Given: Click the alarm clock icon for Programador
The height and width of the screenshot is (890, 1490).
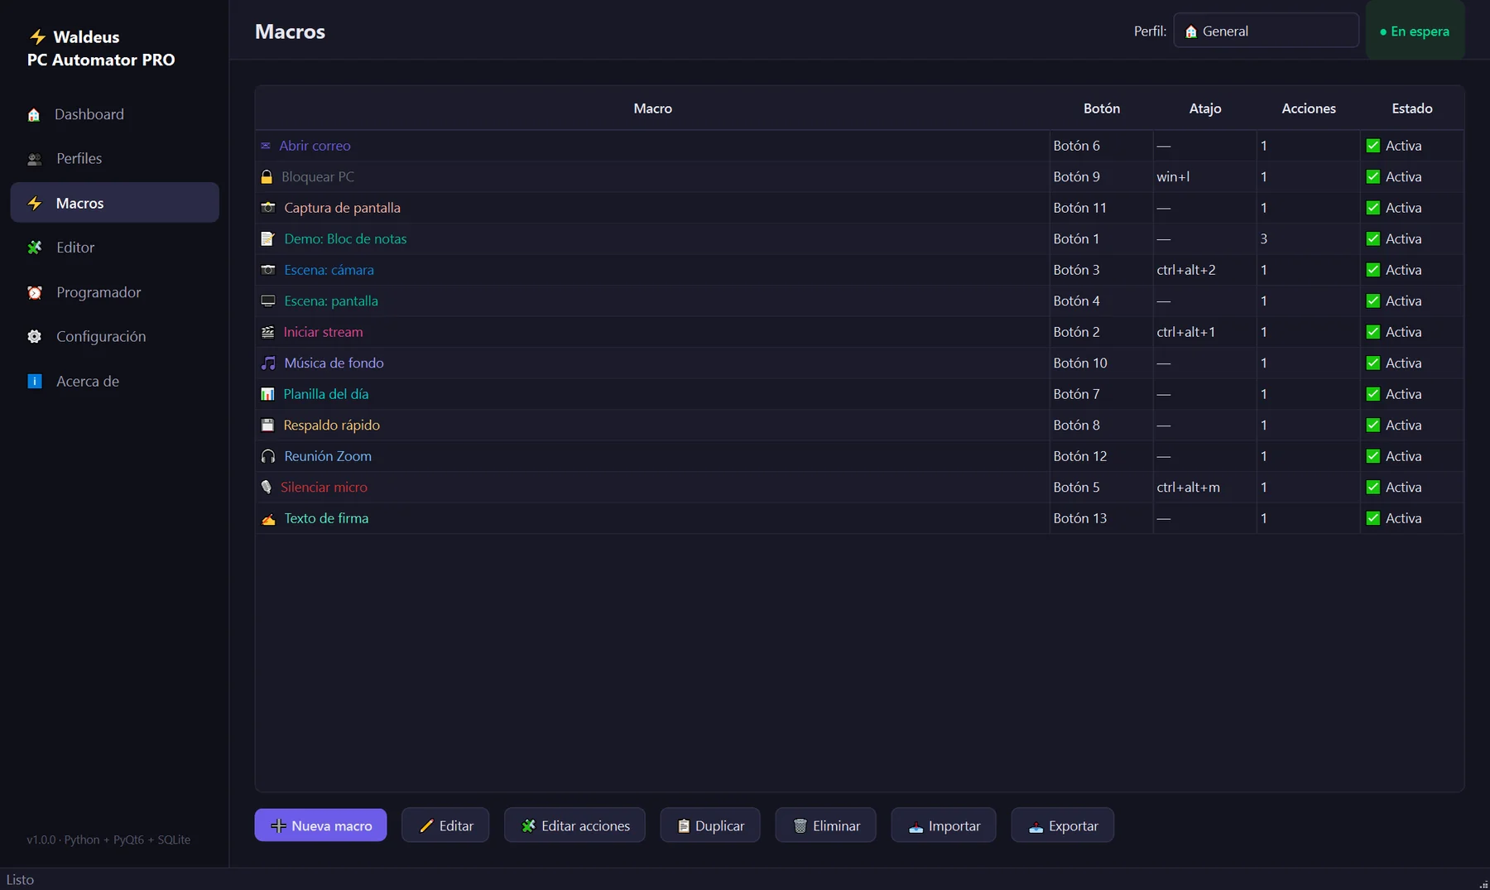Looking at the screenshot, I should click(x=35, y=292).
